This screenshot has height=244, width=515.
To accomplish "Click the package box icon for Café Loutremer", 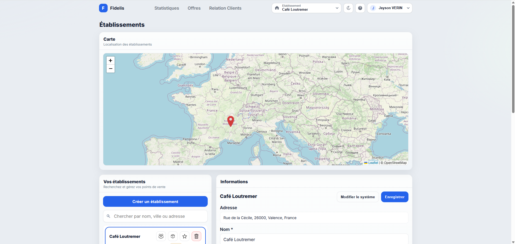I will pyautogui.click(x=173, y=236).
